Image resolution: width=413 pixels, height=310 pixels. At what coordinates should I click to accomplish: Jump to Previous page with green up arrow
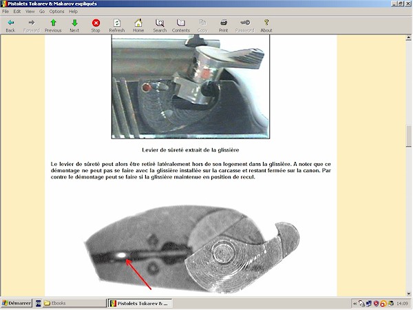tap(53, 25)
